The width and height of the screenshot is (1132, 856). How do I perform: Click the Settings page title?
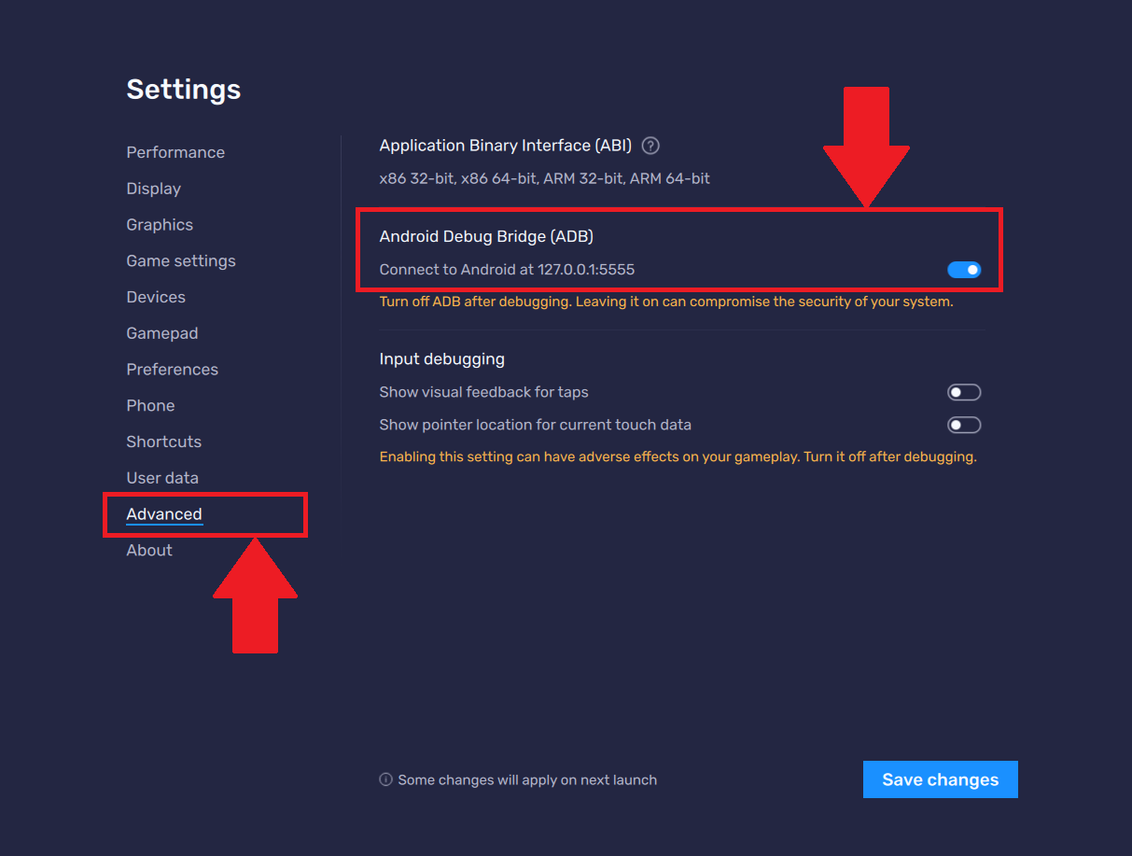(184, 90)
